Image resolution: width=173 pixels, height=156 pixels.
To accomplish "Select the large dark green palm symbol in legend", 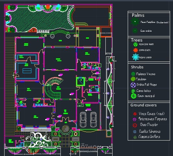I will [135, 22].
